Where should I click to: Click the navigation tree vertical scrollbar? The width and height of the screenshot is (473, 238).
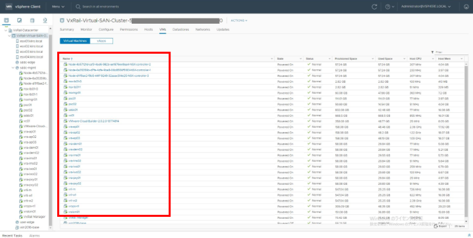coord(50,130)
